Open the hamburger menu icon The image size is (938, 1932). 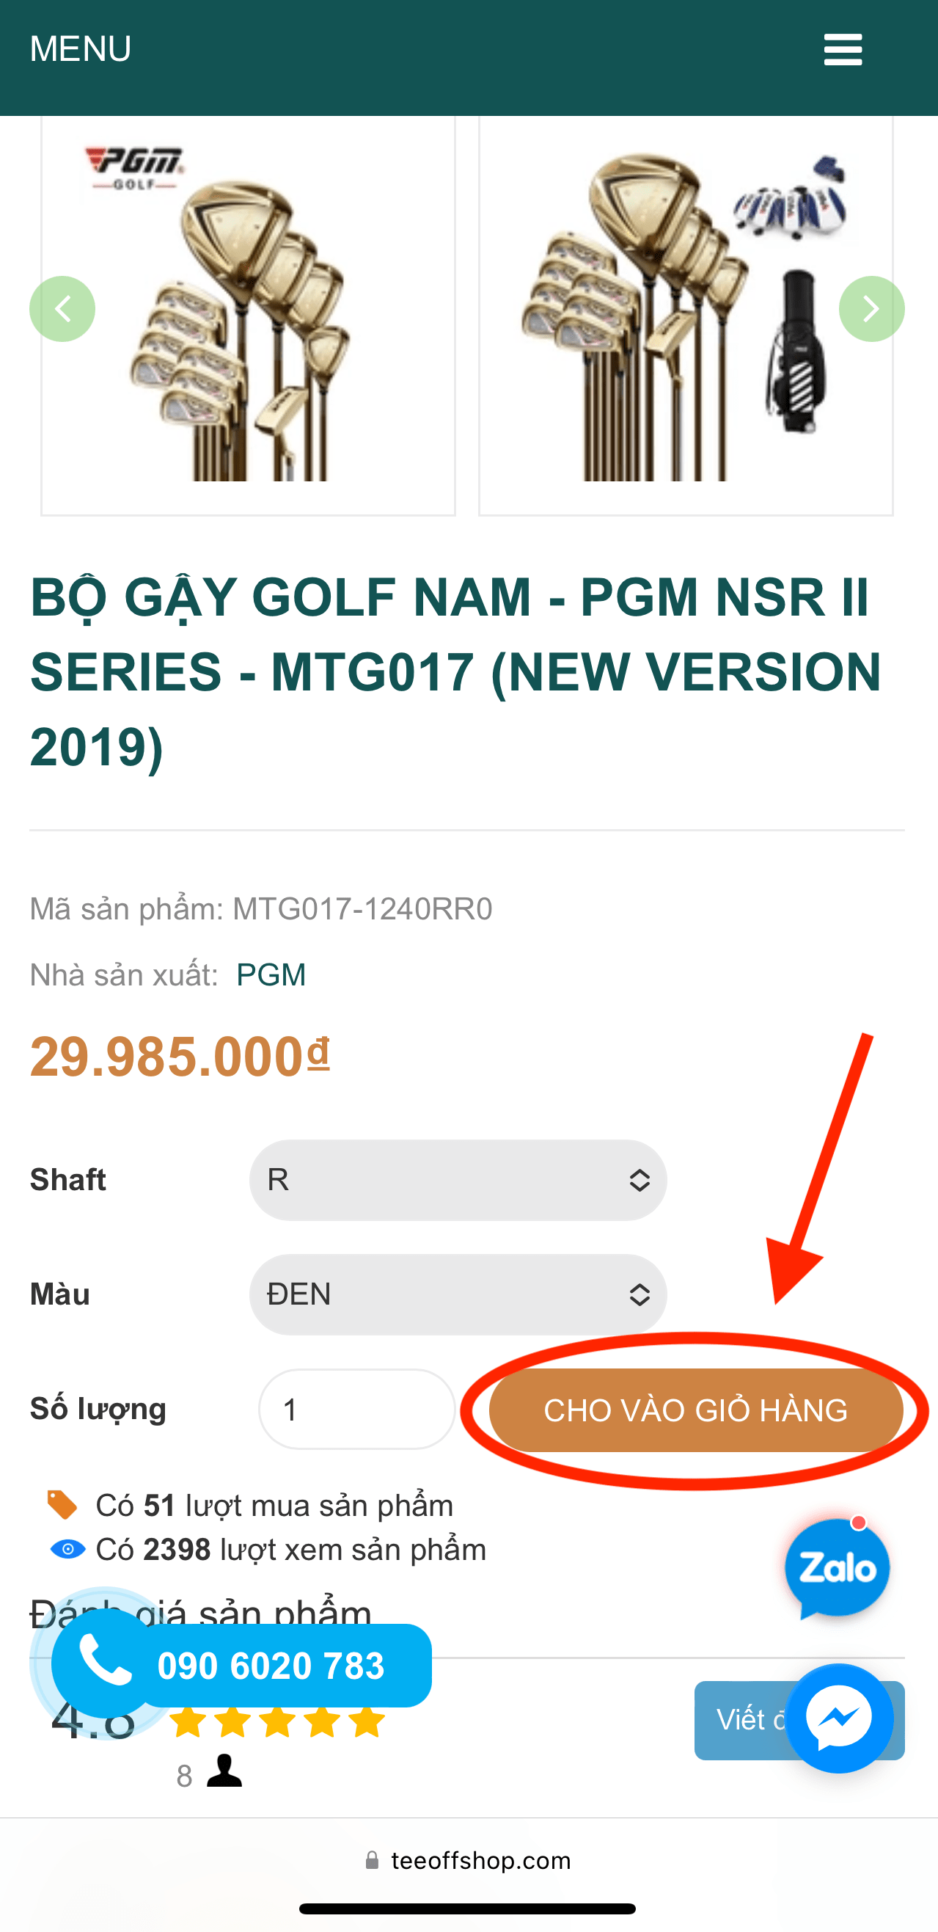coord(842,49)
